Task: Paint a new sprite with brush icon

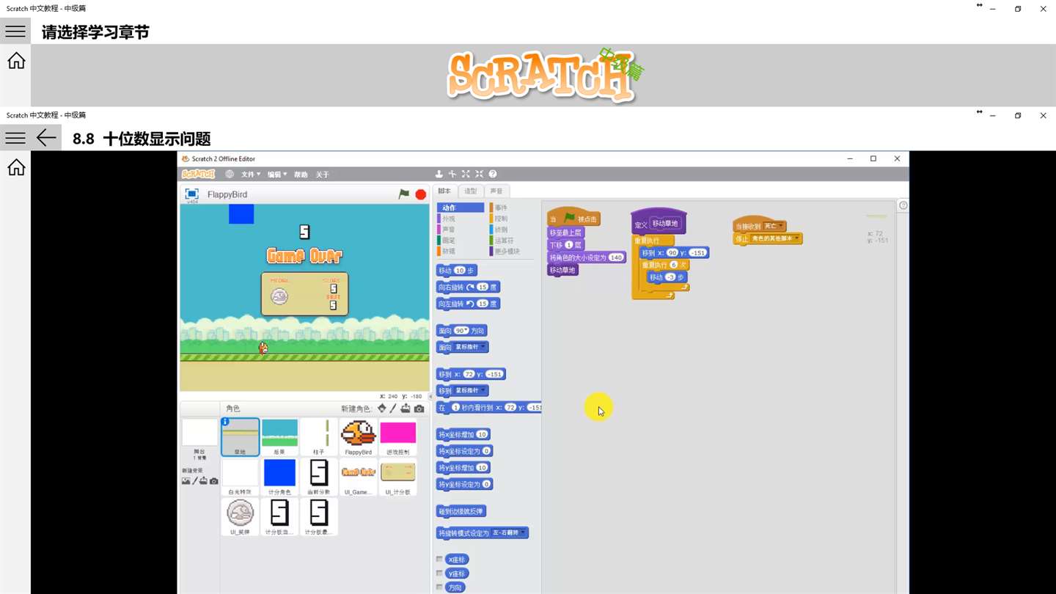Action: [x=393, y=408]
